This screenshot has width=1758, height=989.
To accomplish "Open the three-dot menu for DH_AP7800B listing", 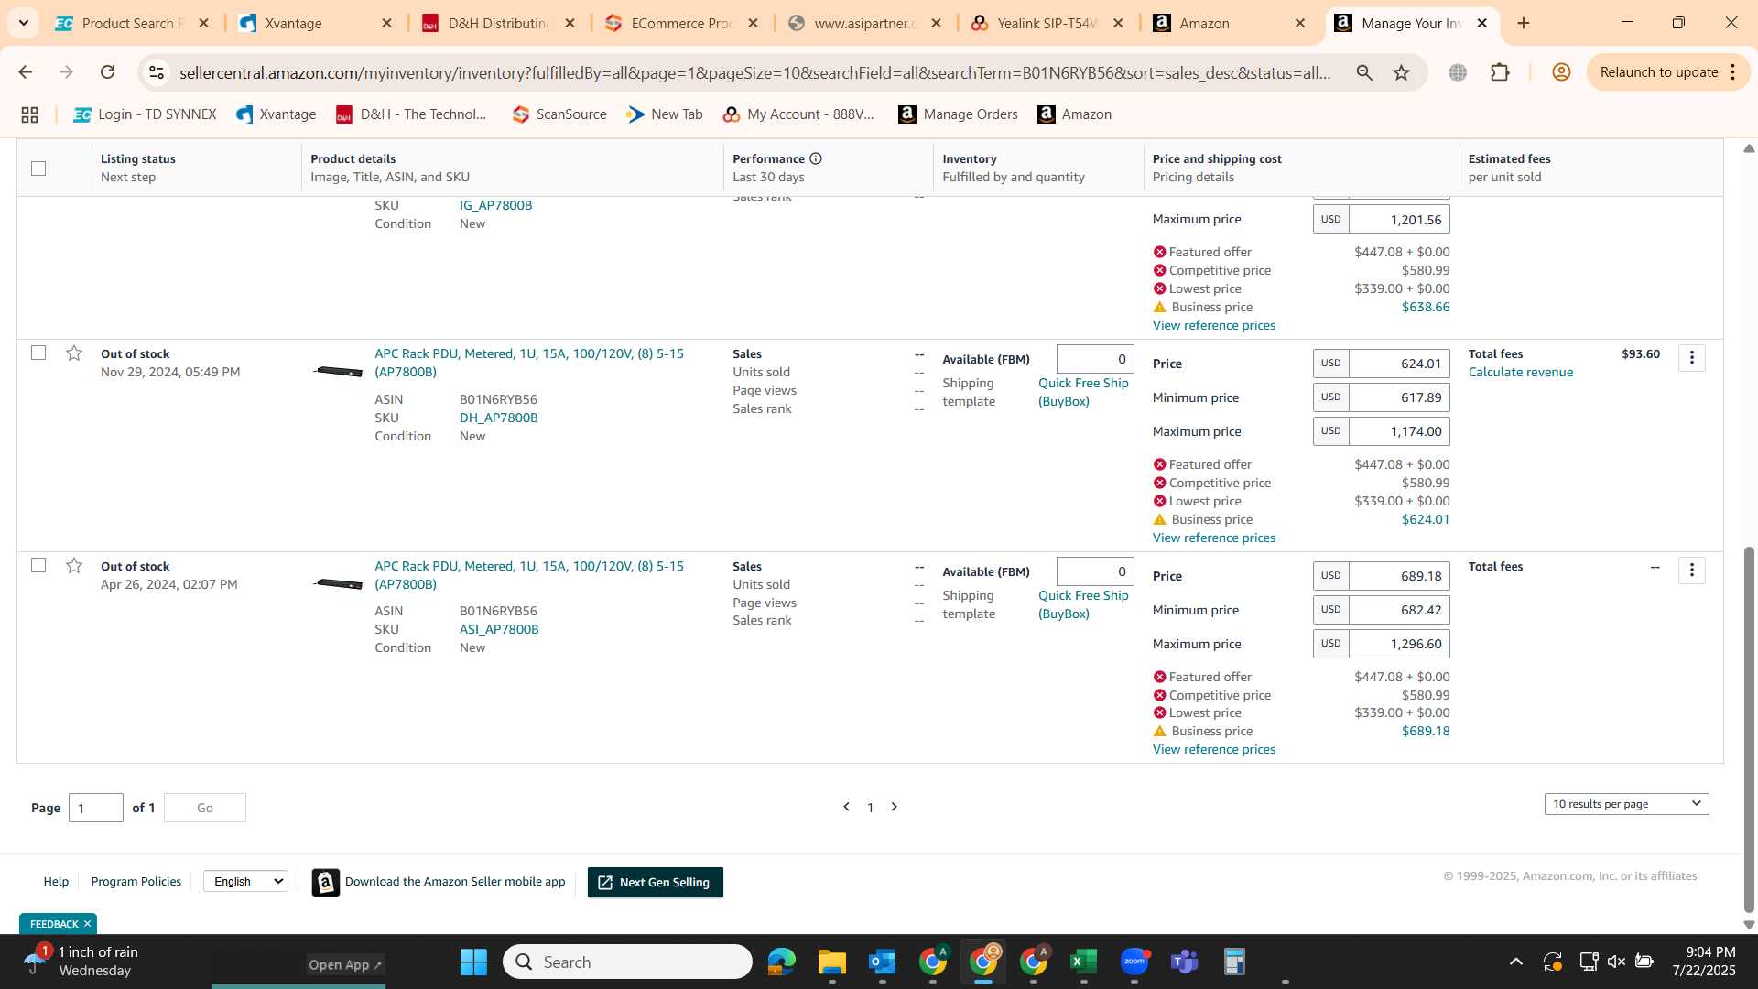I will click(1692, 358).
